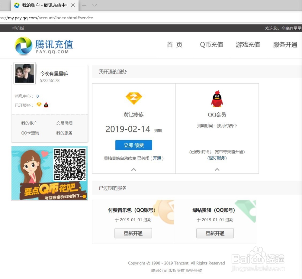This screenshot has width=302, height=279.
Task: Open QQ卡查询 sidebar link
Action: click(x=30, y=133)
